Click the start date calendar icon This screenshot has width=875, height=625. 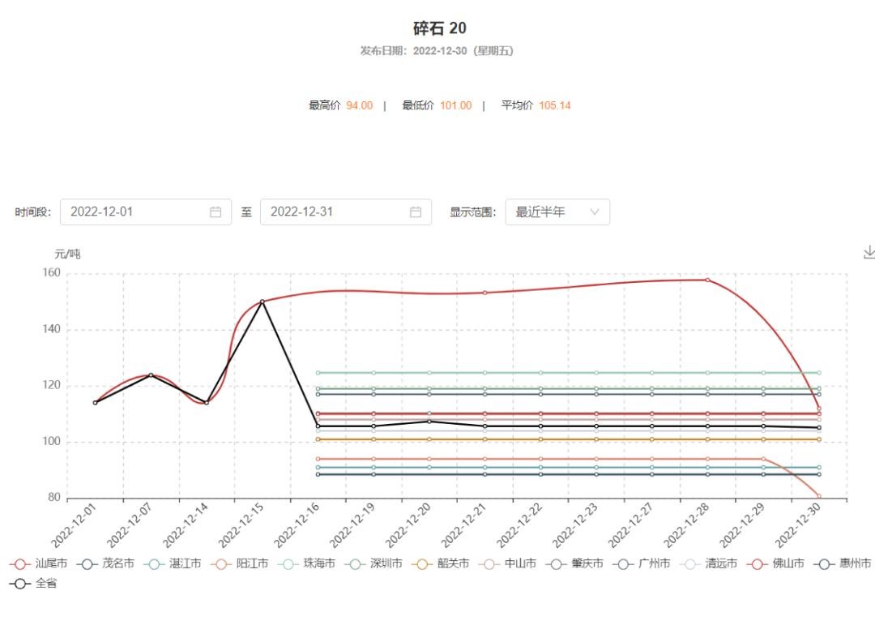216,212
